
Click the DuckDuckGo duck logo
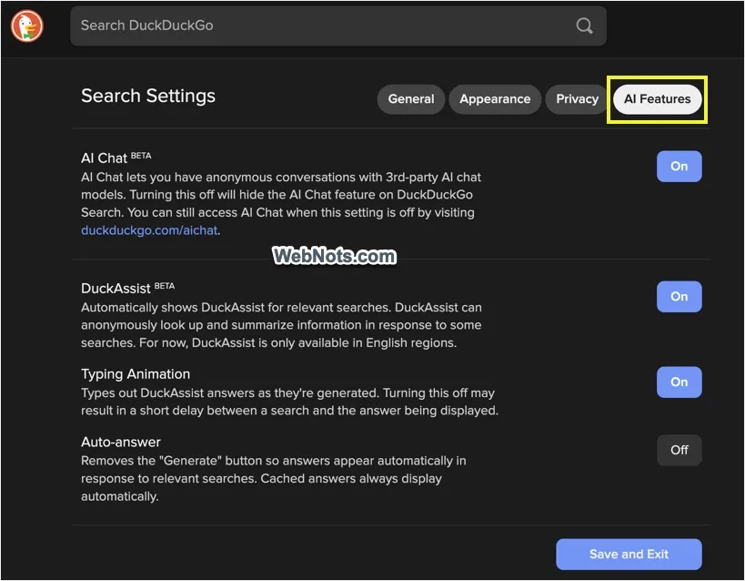(x=27, y=25)
